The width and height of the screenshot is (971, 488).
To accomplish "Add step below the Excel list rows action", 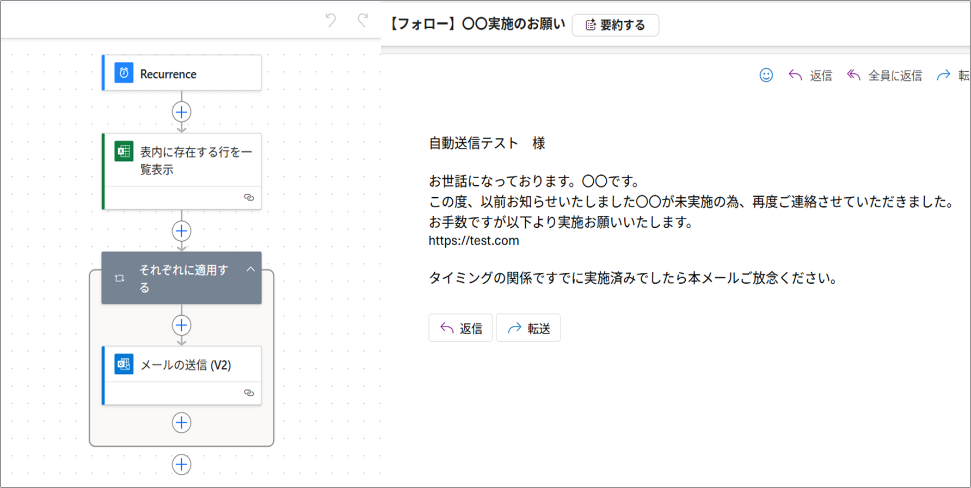I will click(x=181, y=231).
